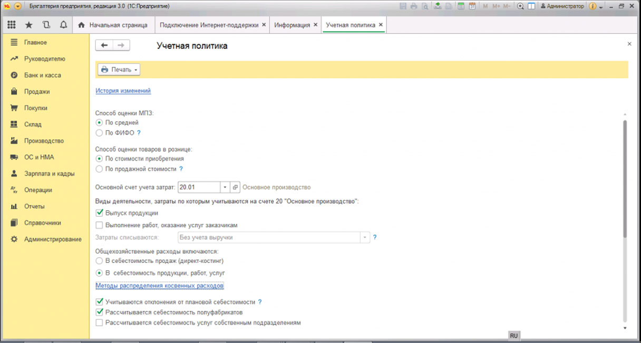Open Методы распределения косвенных расходов link
The image size is (641, 343).
160,286
